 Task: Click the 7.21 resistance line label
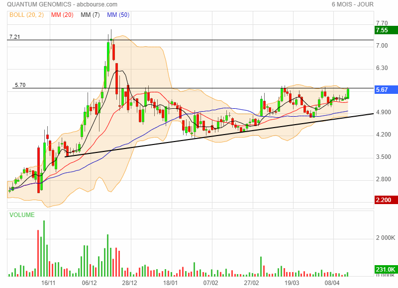[x=14, y=37]
